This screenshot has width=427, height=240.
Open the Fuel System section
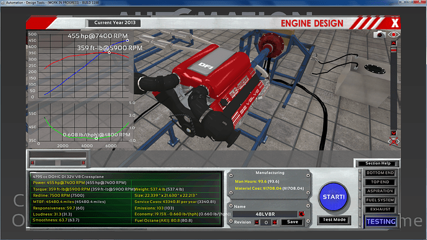[x=380, y=200]
